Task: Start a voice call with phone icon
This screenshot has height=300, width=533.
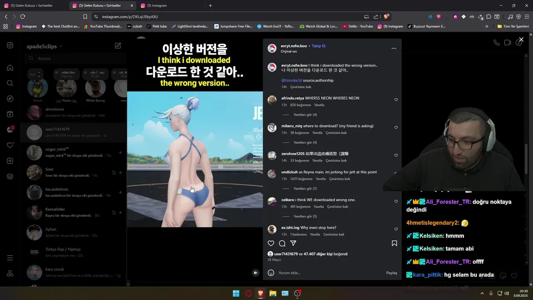Action: tap(496, 42)
